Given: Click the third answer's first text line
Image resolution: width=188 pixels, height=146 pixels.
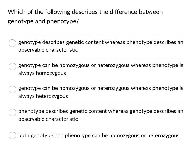Looking at the screenshot, I should [x=101, y=89].
